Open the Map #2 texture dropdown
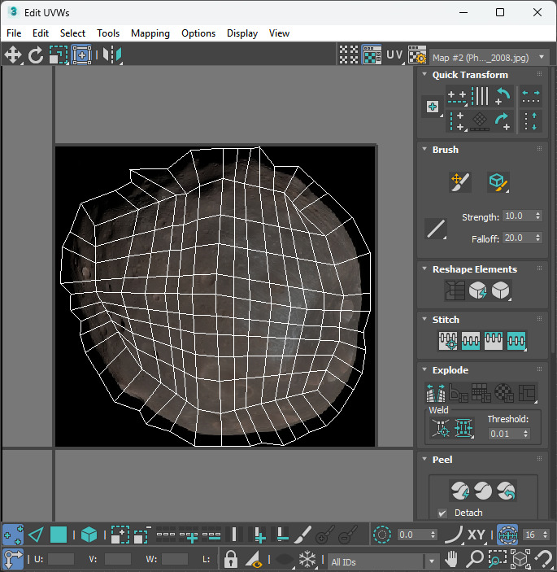This screenshot has height=572, width=557. tap(490, 57)
